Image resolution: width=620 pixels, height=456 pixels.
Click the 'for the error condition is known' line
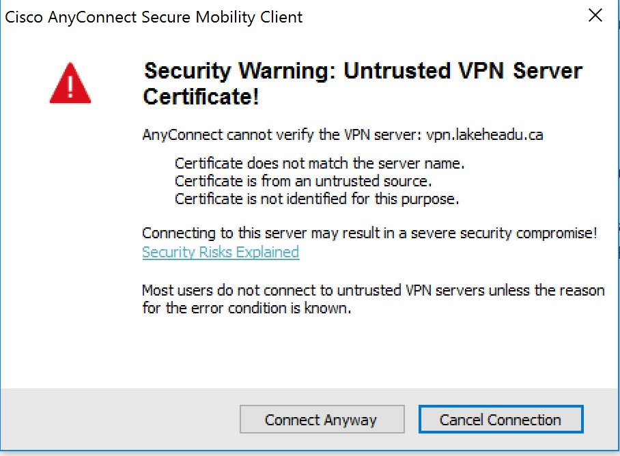(246, 308)
